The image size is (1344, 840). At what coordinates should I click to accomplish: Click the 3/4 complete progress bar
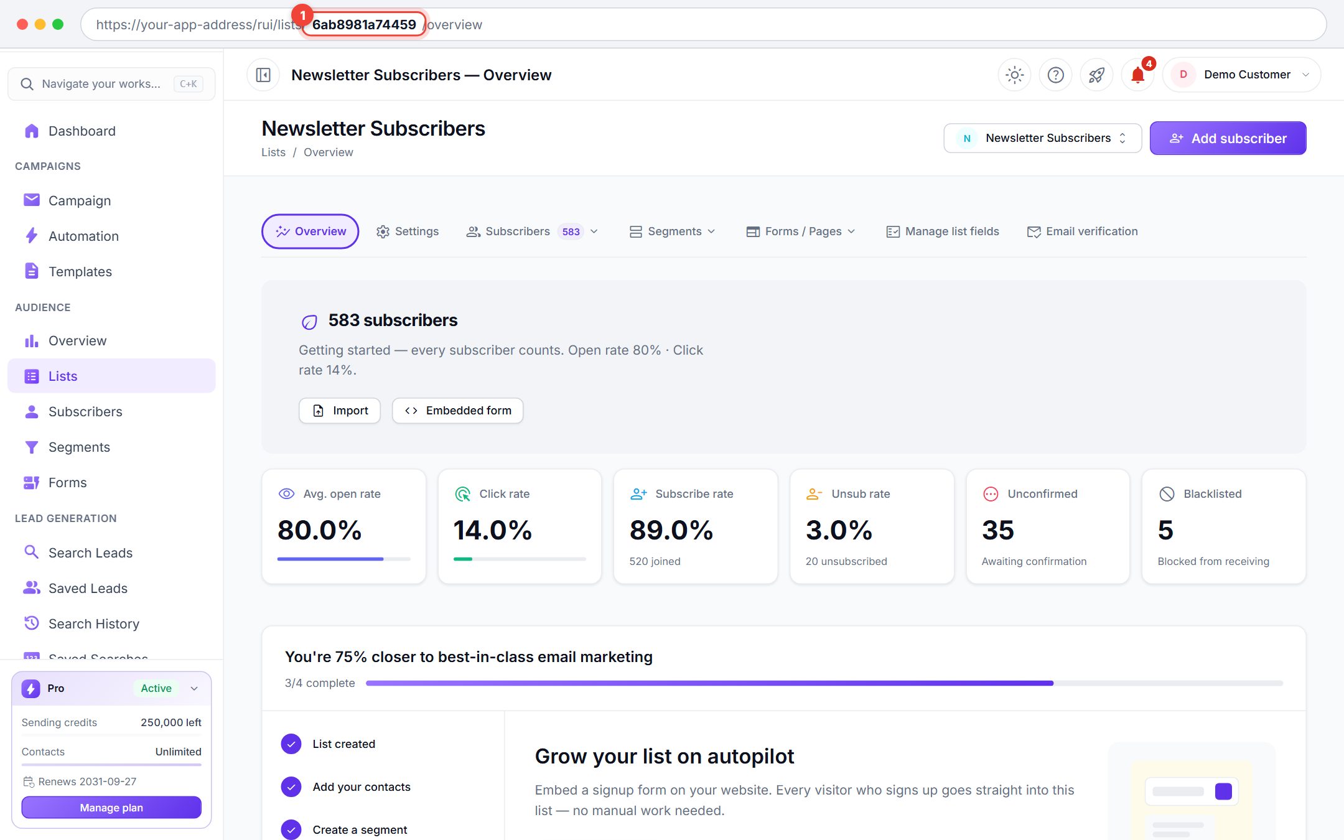[x=824, y=683]
